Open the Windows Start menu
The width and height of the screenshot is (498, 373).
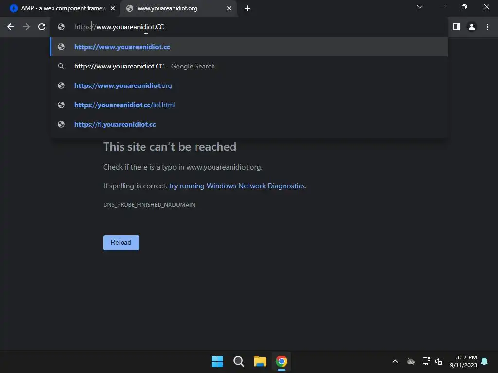[x=217, y=361]
